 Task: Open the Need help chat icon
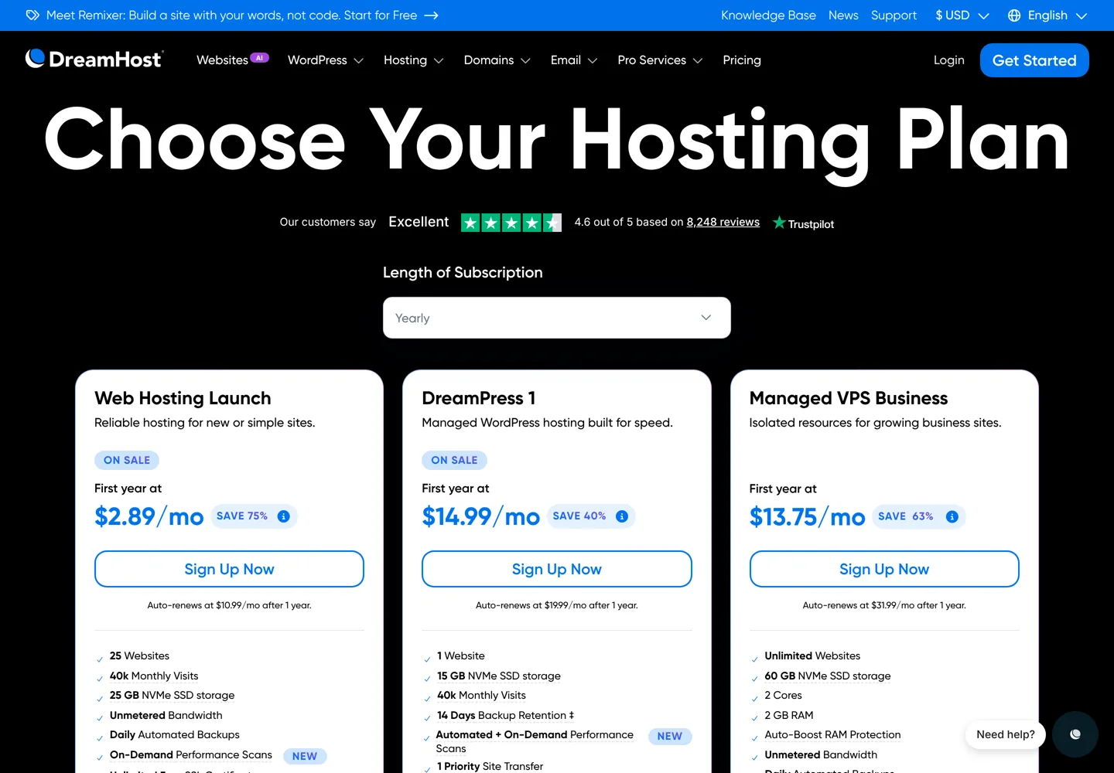[1075, 734]
